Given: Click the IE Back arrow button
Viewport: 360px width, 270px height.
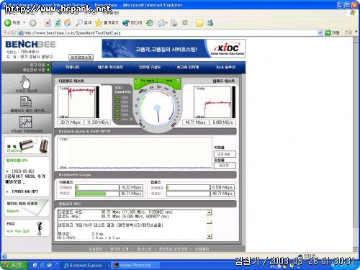Looking at the screenshot, I should pyautogui.click(x=8, y=23).
